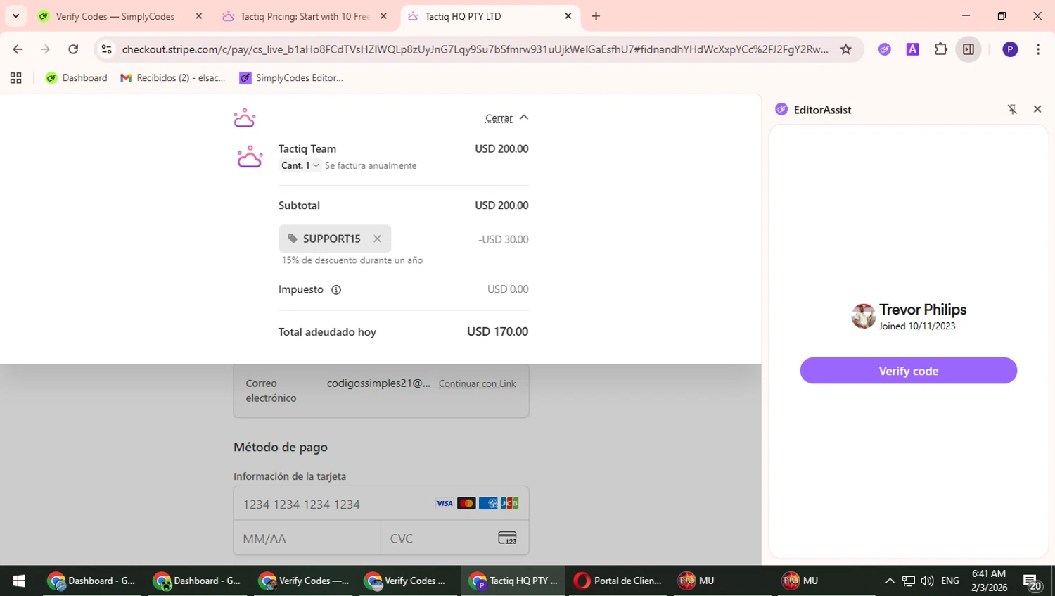The width and height of the screenshot is (1055, 596).
Task: Click Trevor Philips avatar
Action: (x=863, y=316)
